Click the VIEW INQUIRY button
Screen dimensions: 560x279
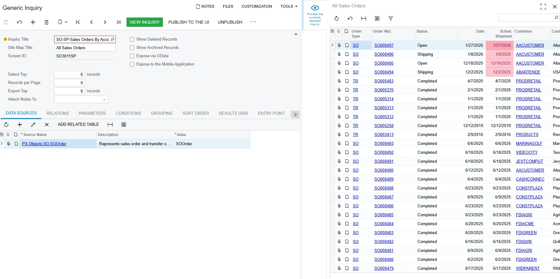145,22
